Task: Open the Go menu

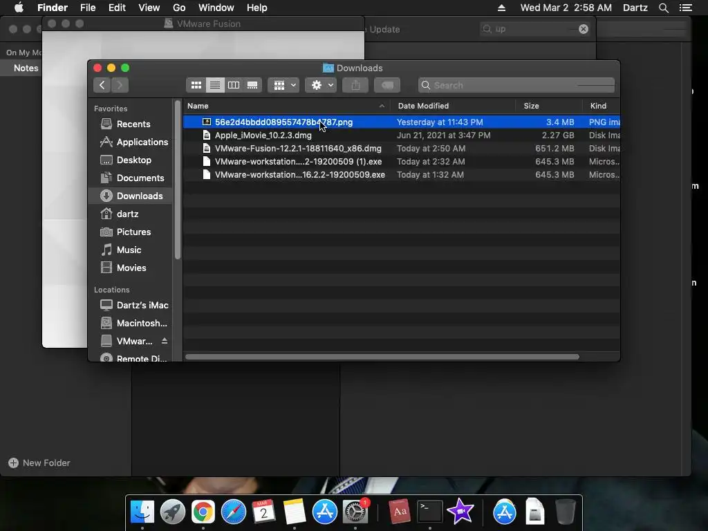Action: (x=179, y=8)
